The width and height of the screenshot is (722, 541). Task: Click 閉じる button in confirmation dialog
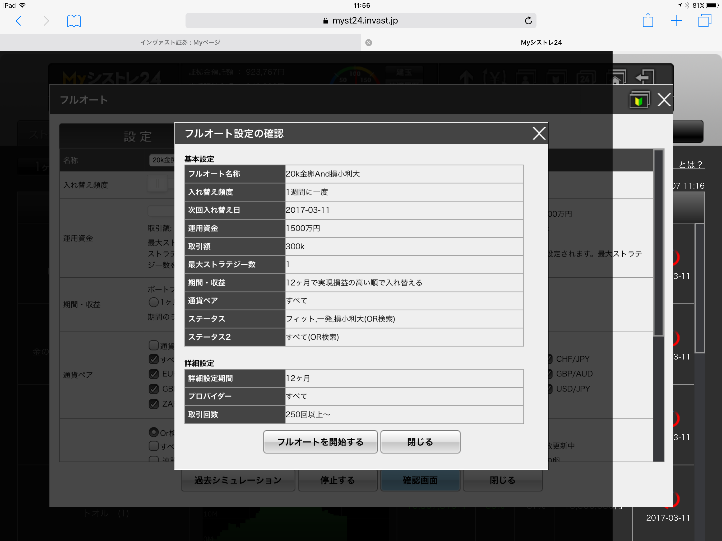(420, 442)
